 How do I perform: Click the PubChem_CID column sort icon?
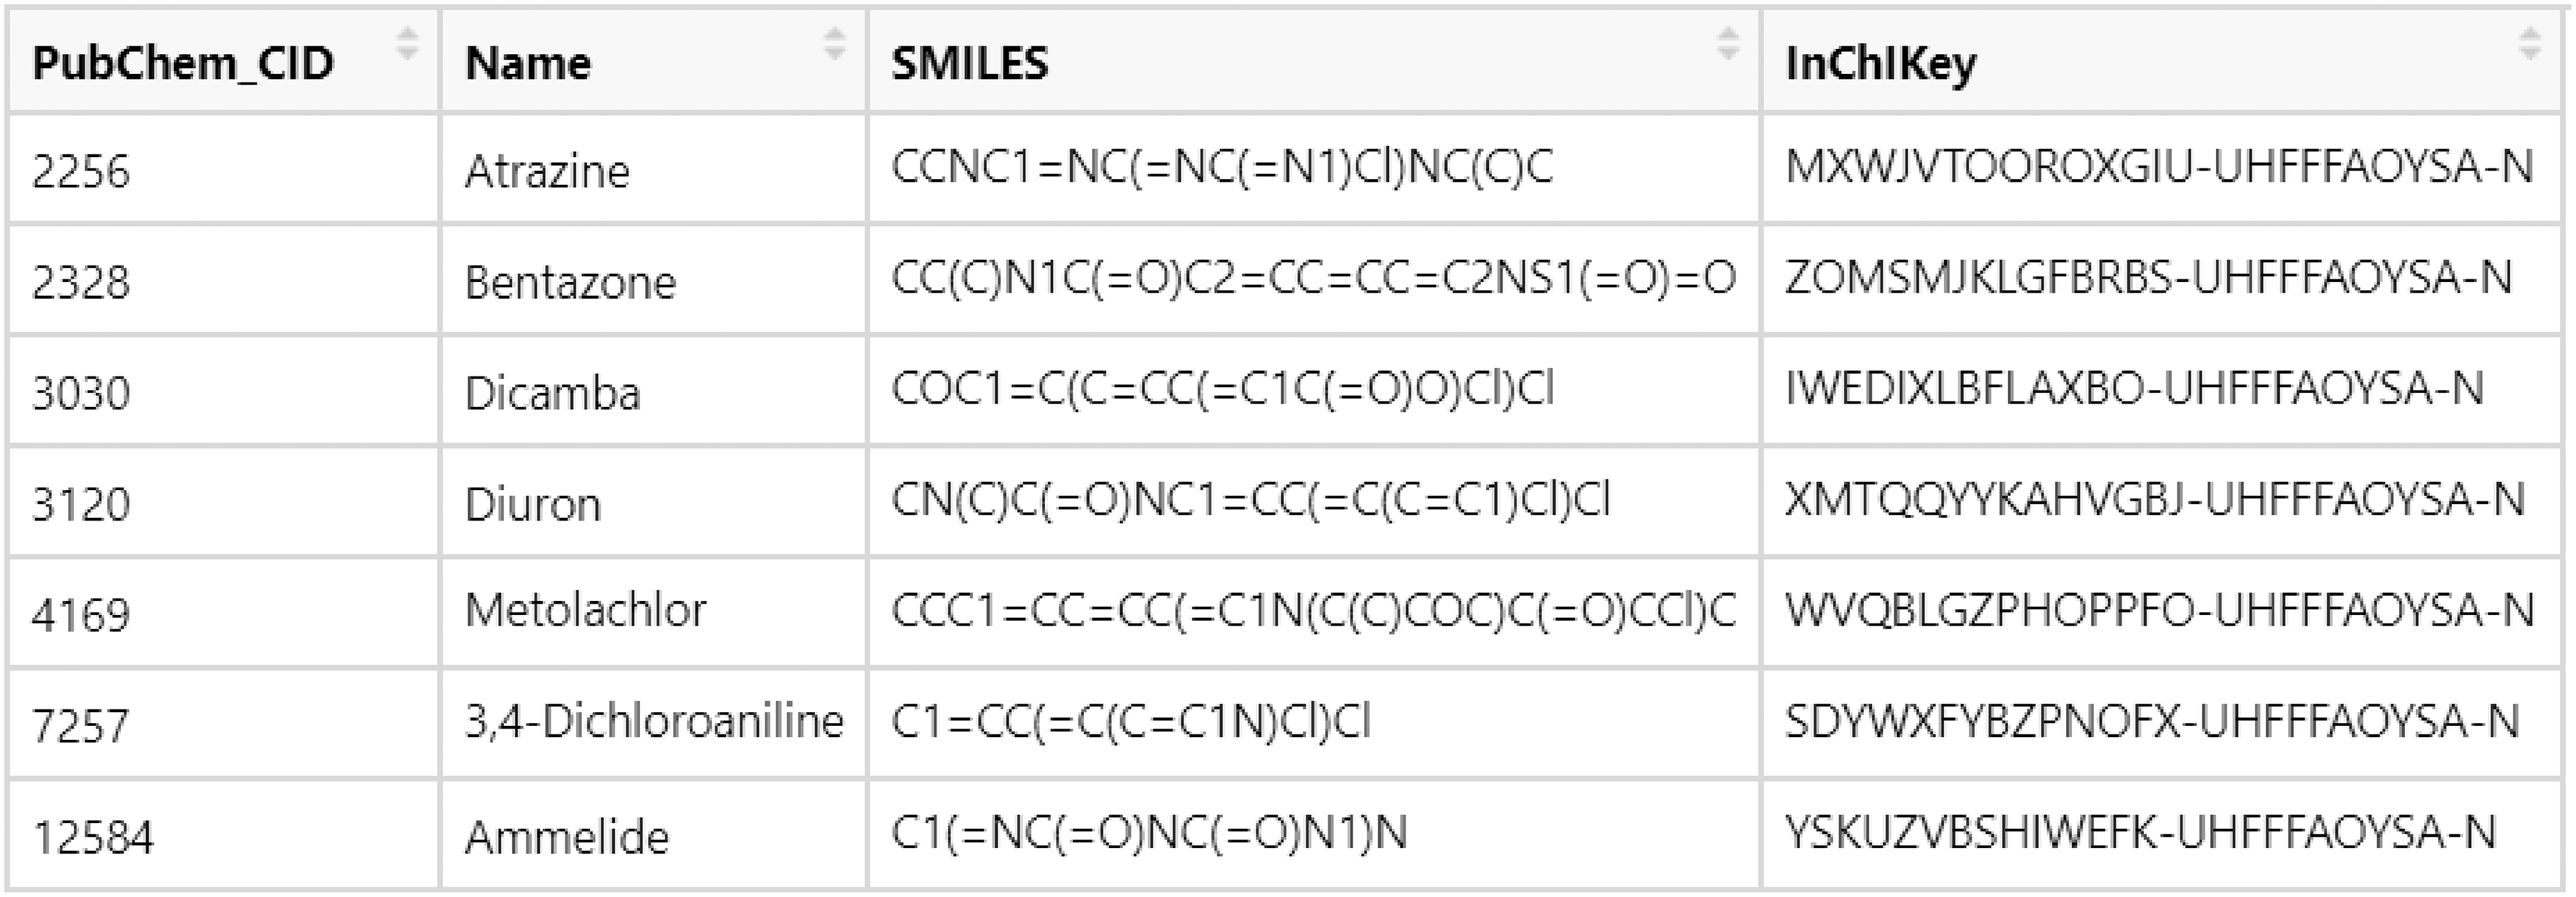[407, 44]
